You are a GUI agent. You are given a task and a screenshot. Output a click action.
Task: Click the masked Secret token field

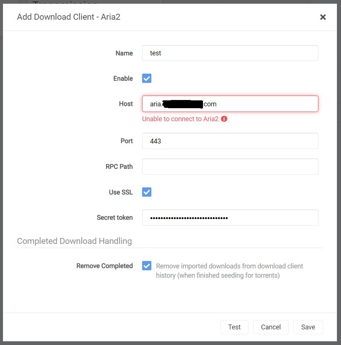[x=230, y=217]
